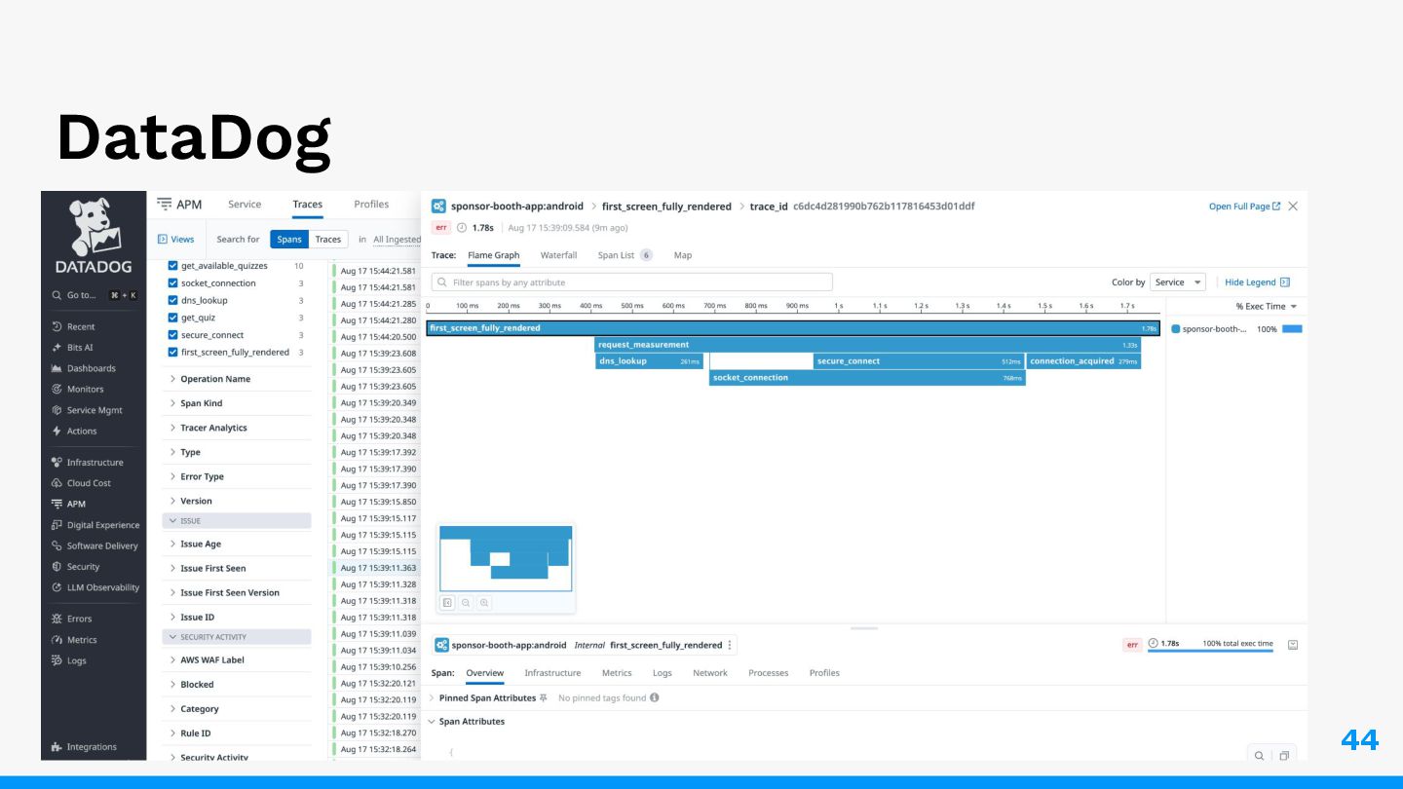Expand Version facet

(190, 501)
